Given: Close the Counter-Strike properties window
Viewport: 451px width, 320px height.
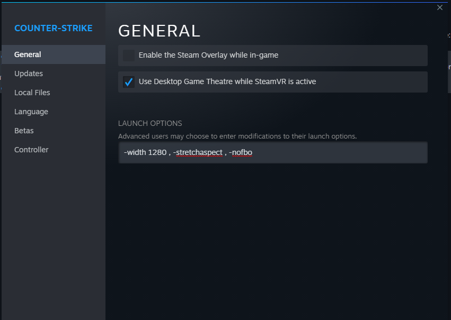Looking at the screenshot, I should (x=439, y=7).
